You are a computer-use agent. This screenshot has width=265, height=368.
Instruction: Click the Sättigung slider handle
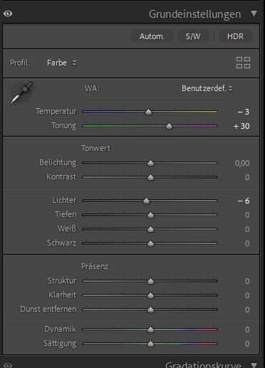point(150,344)
